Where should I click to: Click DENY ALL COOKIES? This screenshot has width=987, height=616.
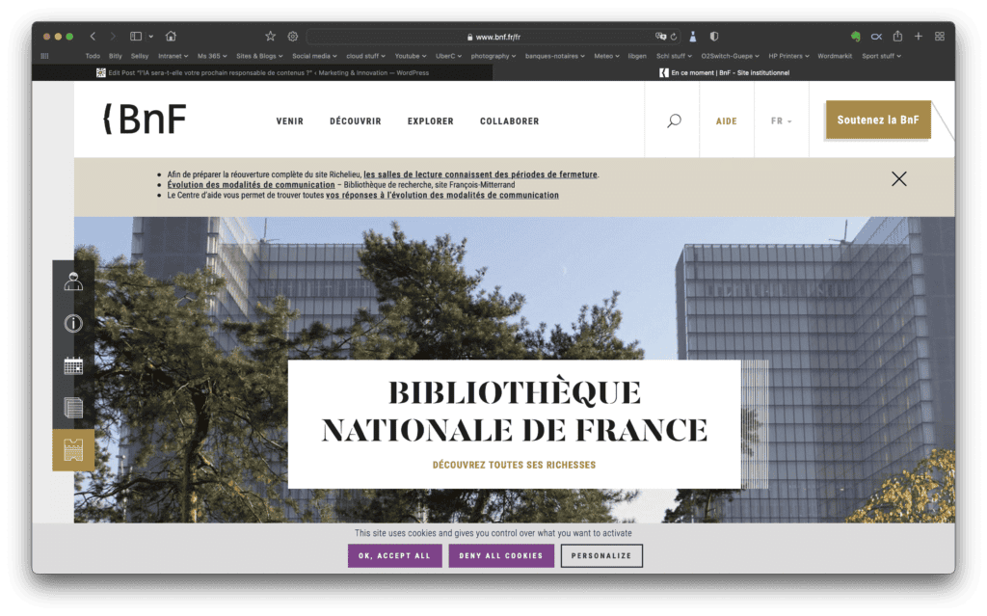[501, 555]
